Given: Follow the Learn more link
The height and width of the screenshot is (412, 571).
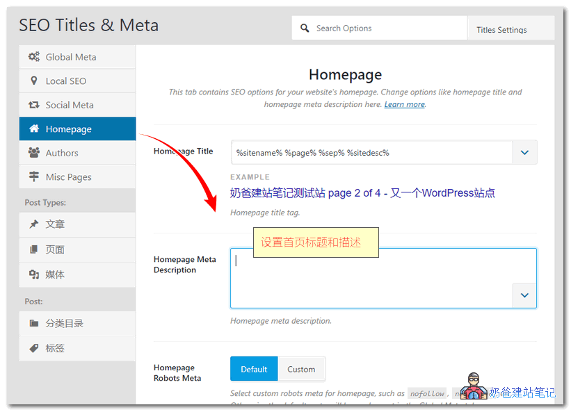Looking at the screenshot, I should coord(404,104).
